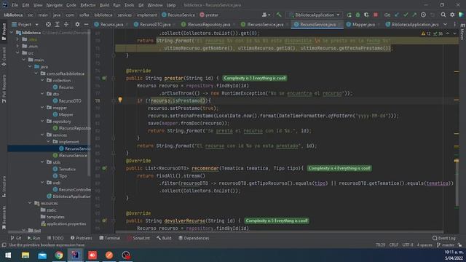Open the Problems tool window
Viewport: 466px width, 262px height.
pyautogui.click(x=81, y=238)
